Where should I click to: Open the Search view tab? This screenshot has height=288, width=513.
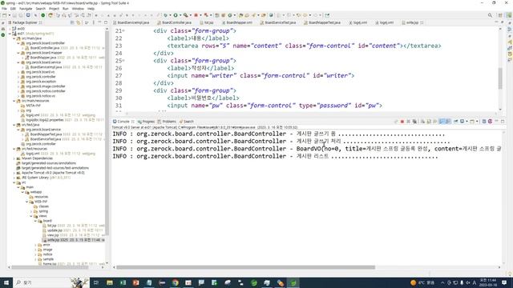187,122
